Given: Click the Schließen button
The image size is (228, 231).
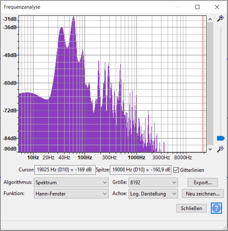Looking at the screenshot, I should [x=191, y=208].
